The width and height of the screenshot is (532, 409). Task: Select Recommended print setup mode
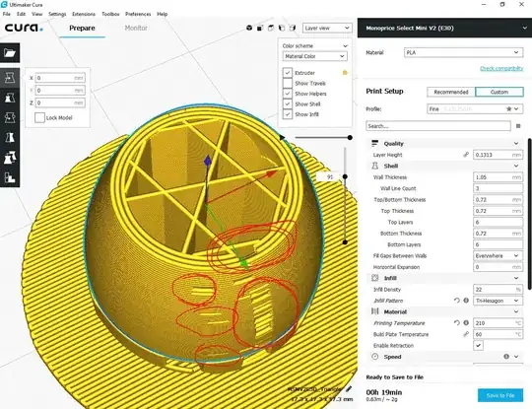[x=451, y=92]
